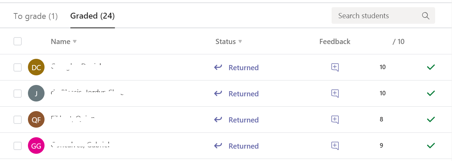Image resolution: width=452 pixels, height=161 pixels.
Task: Add feedback for student GG
Action: (335, 146)
